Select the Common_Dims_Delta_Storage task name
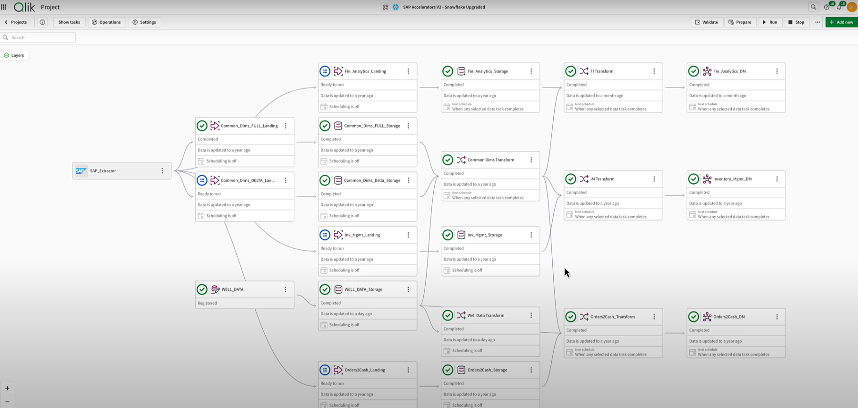 [x=372, y=180]
